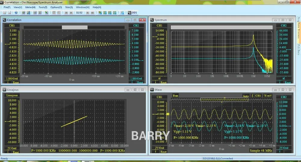Click the green arrow icon left of panel icons
301x162 pixels.
coord(46,13)
